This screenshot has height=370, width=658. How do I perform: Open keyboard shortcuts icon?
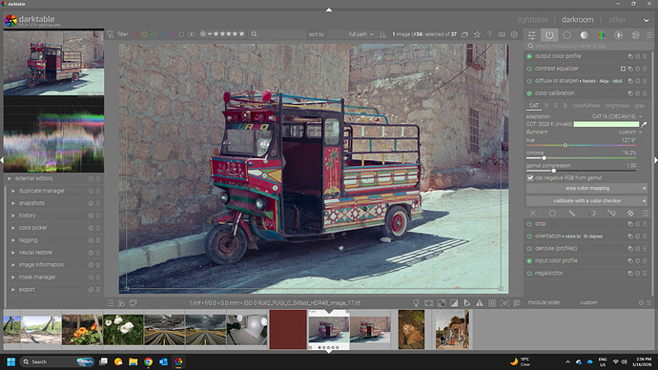(x=502, y=34)
